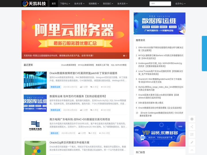Image resolution: width=207 pixels, height=155 pixels.
Task: Click the 639 浏览 eye icon
Action: click(102, 87)
